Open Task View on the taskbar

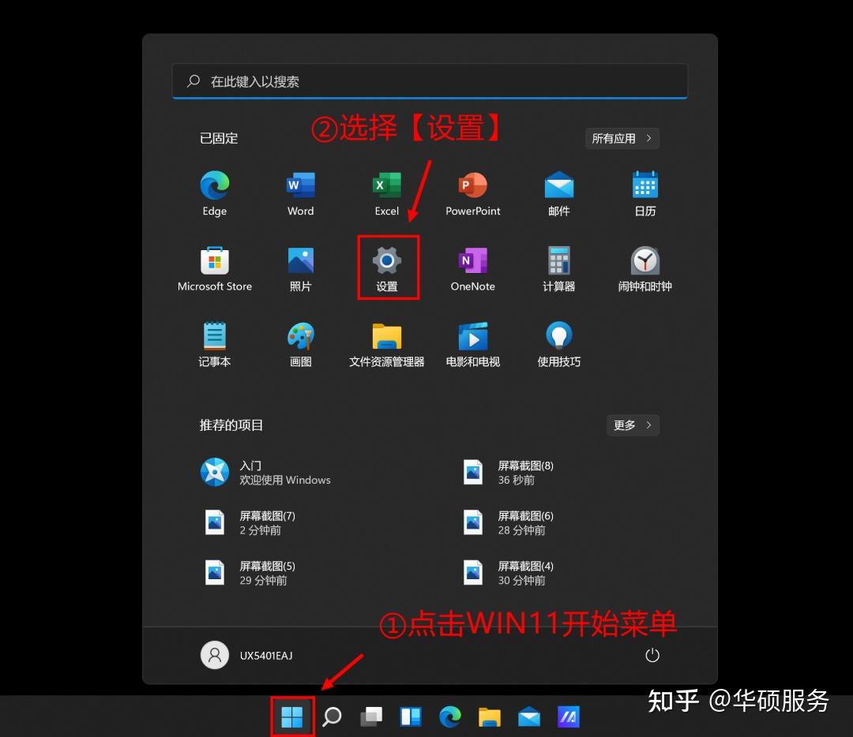point(371,717)
